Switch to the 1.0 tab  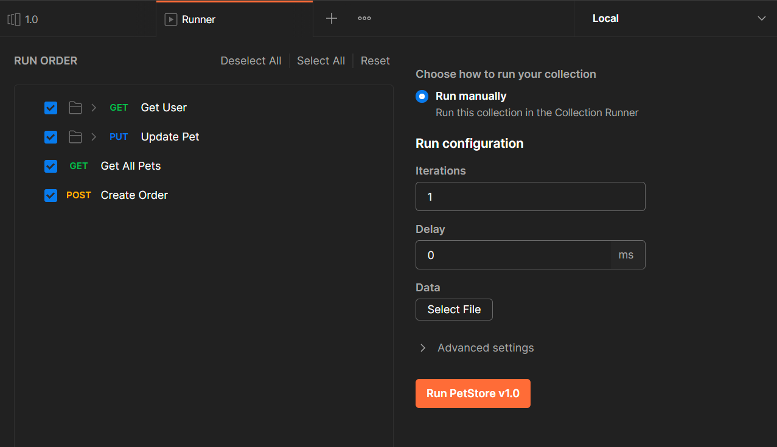(32, 19)
